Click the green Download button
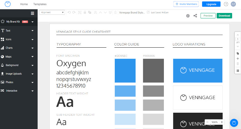This screenshot has height=129, width=241. [224, 16]
